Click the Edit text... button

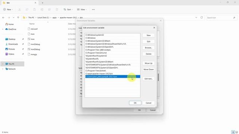pyautogui.click(x=149, y=79)
